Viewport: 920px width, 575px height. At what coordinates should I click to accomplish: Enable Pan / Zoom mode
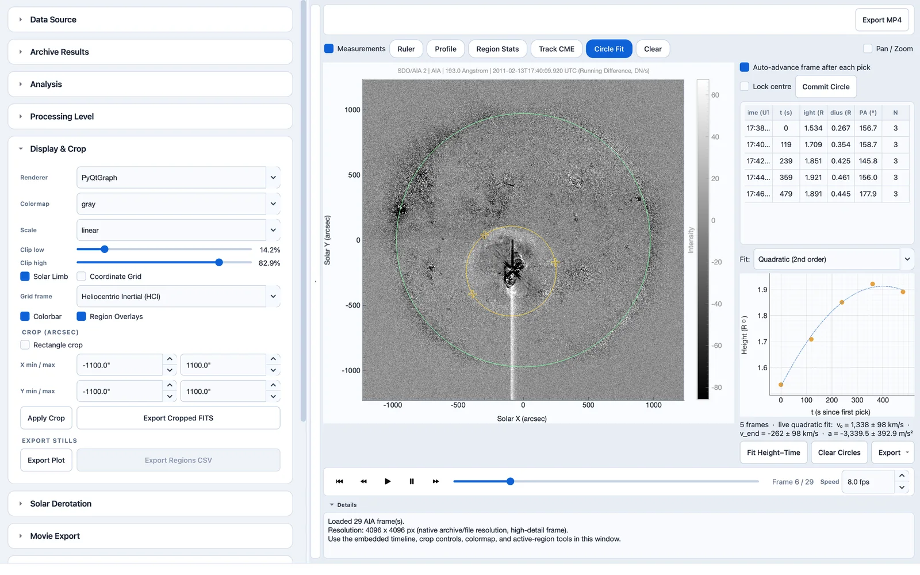(x=868, y=49)
